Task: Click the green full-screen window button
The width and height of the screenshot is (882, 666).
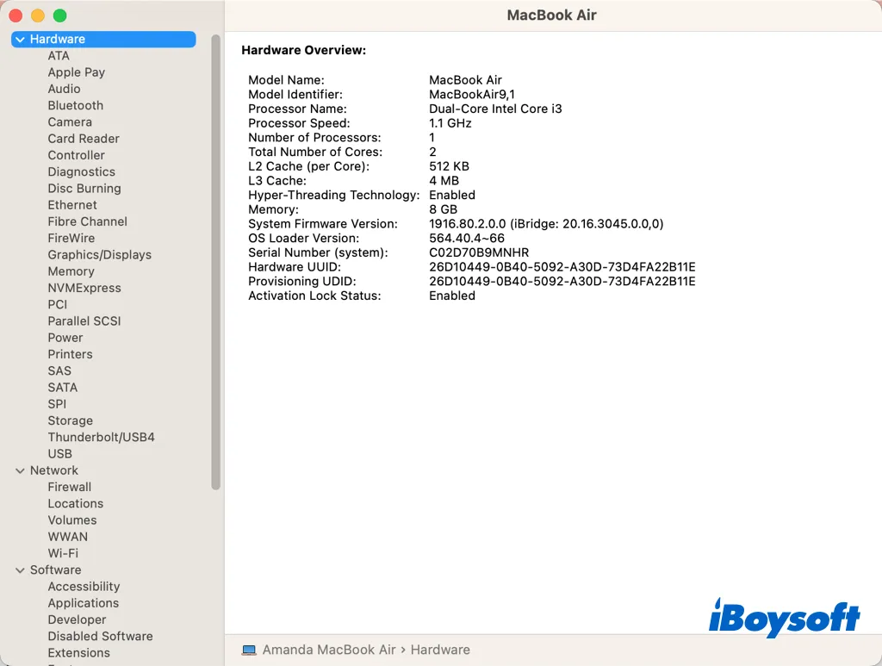Action: point(59,16)
